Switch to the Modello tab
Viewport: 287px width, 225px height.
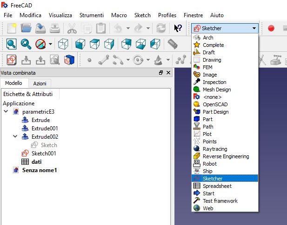pyautogui.click(x=14, y=83)
